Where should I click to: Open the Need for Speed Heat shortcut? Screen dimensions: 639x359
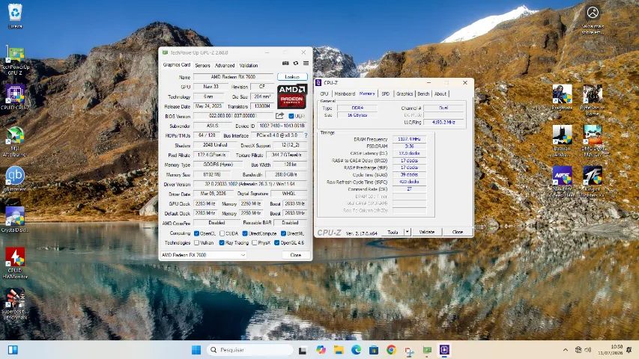[563, 182]
